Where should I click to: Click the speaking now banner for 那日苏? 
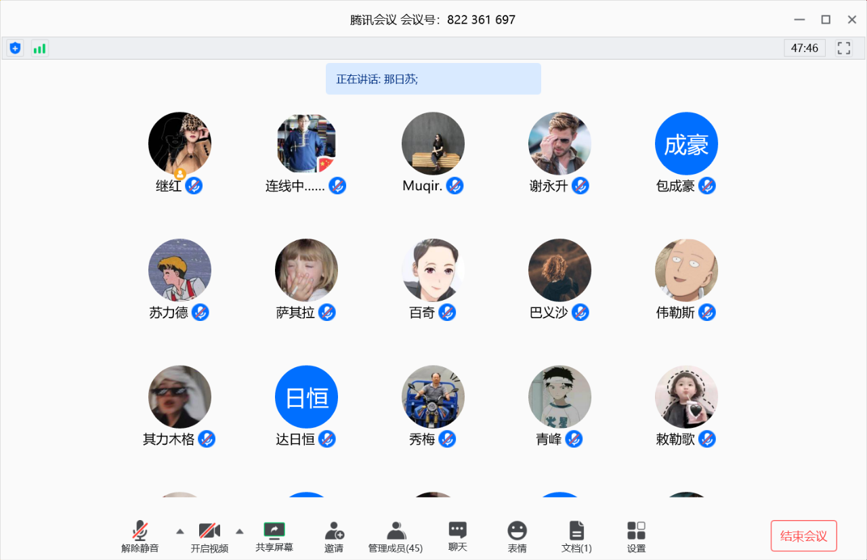(x=433, y=79)
